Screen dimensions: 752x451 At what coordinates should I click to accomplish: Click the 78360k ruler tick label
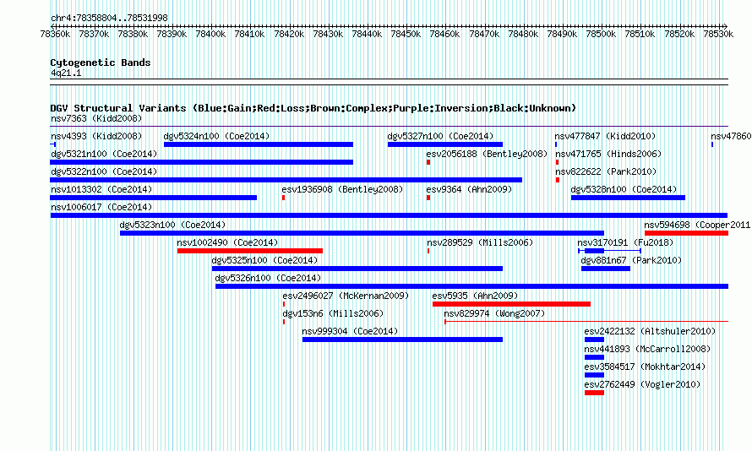55,34
